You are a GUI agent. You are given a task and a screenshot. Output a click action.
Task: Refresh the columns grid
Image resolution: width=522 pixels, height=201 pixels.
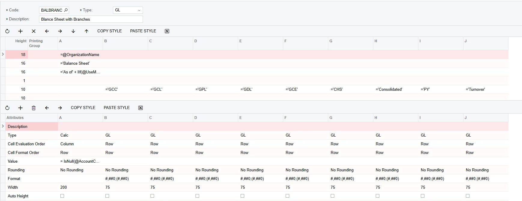click(x=8, y=108)
